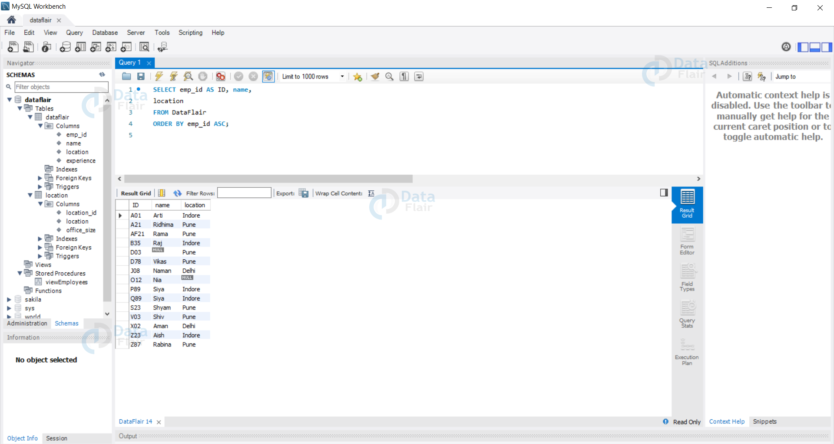Refresh the result grid data

tap(177, 193)
